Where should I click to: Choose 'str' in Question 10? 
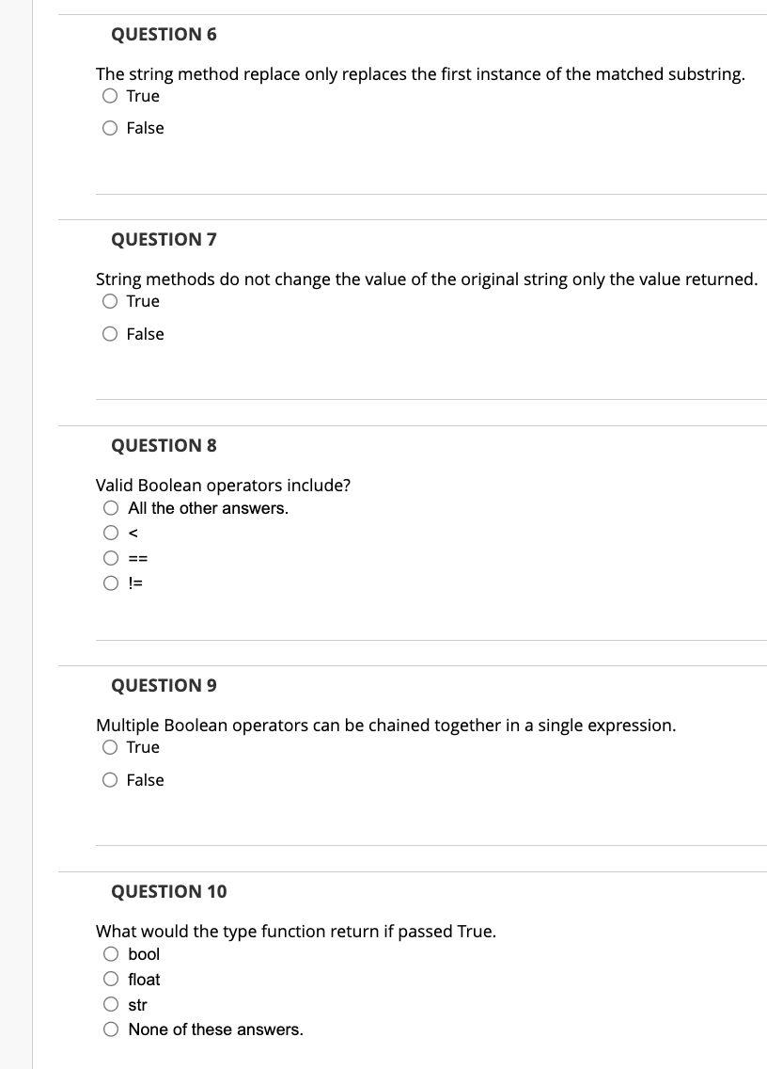[x=110, y=1004]
